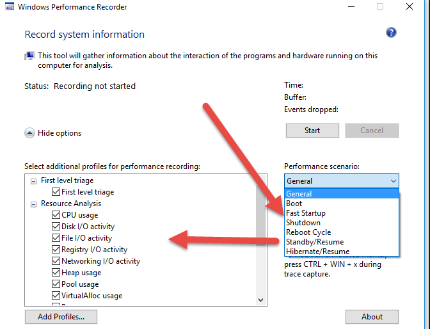Click the About button
The height and width of the screenshot is (329, 430).
(372, 317)
